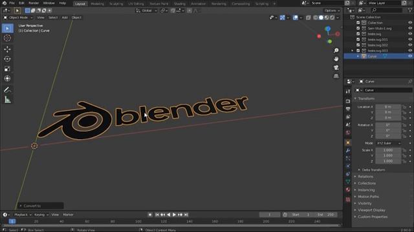
Task: Click the Scale Z value field
Action: tap(388, 161)
